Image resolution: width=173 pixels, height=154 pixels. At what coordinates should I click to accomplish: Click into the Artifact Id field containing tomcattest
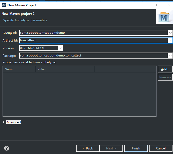click(93, 40)
